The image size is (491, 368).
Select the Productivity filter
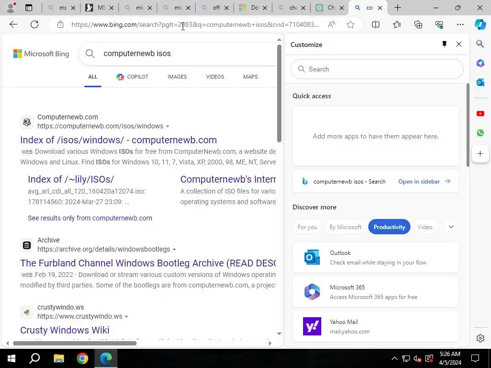(x=389, y=227)
